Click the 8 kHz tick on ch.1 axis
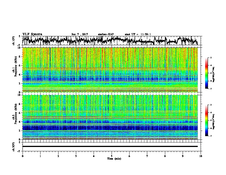Screen dimensions: 226x175 20,57
